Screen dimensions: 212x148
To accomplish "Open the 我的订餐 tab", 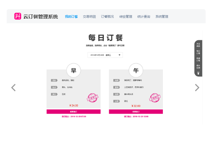I will pyautogui.click(x=71, y=17).
